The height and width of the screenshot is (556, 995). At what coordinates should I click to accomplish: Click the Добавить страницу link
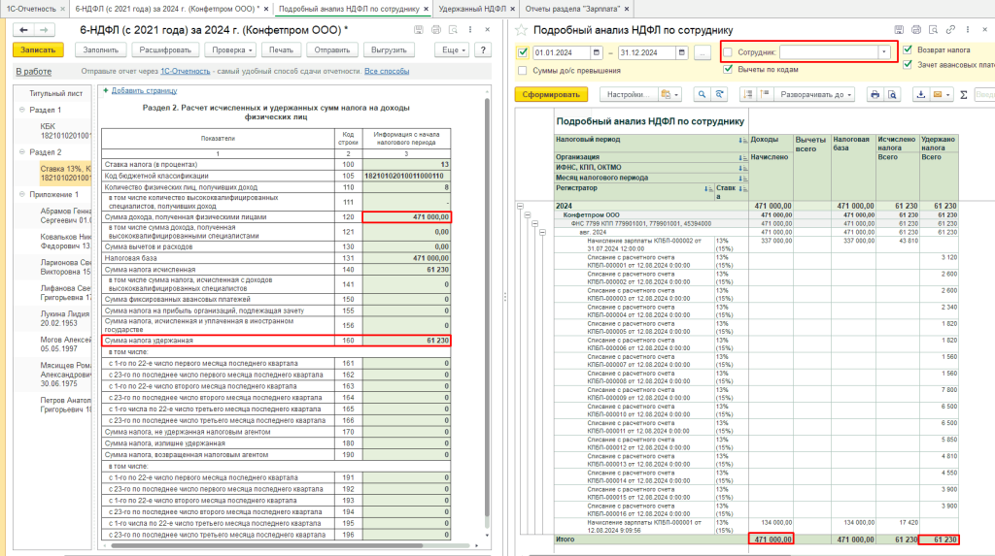click(x=142, y=90)
